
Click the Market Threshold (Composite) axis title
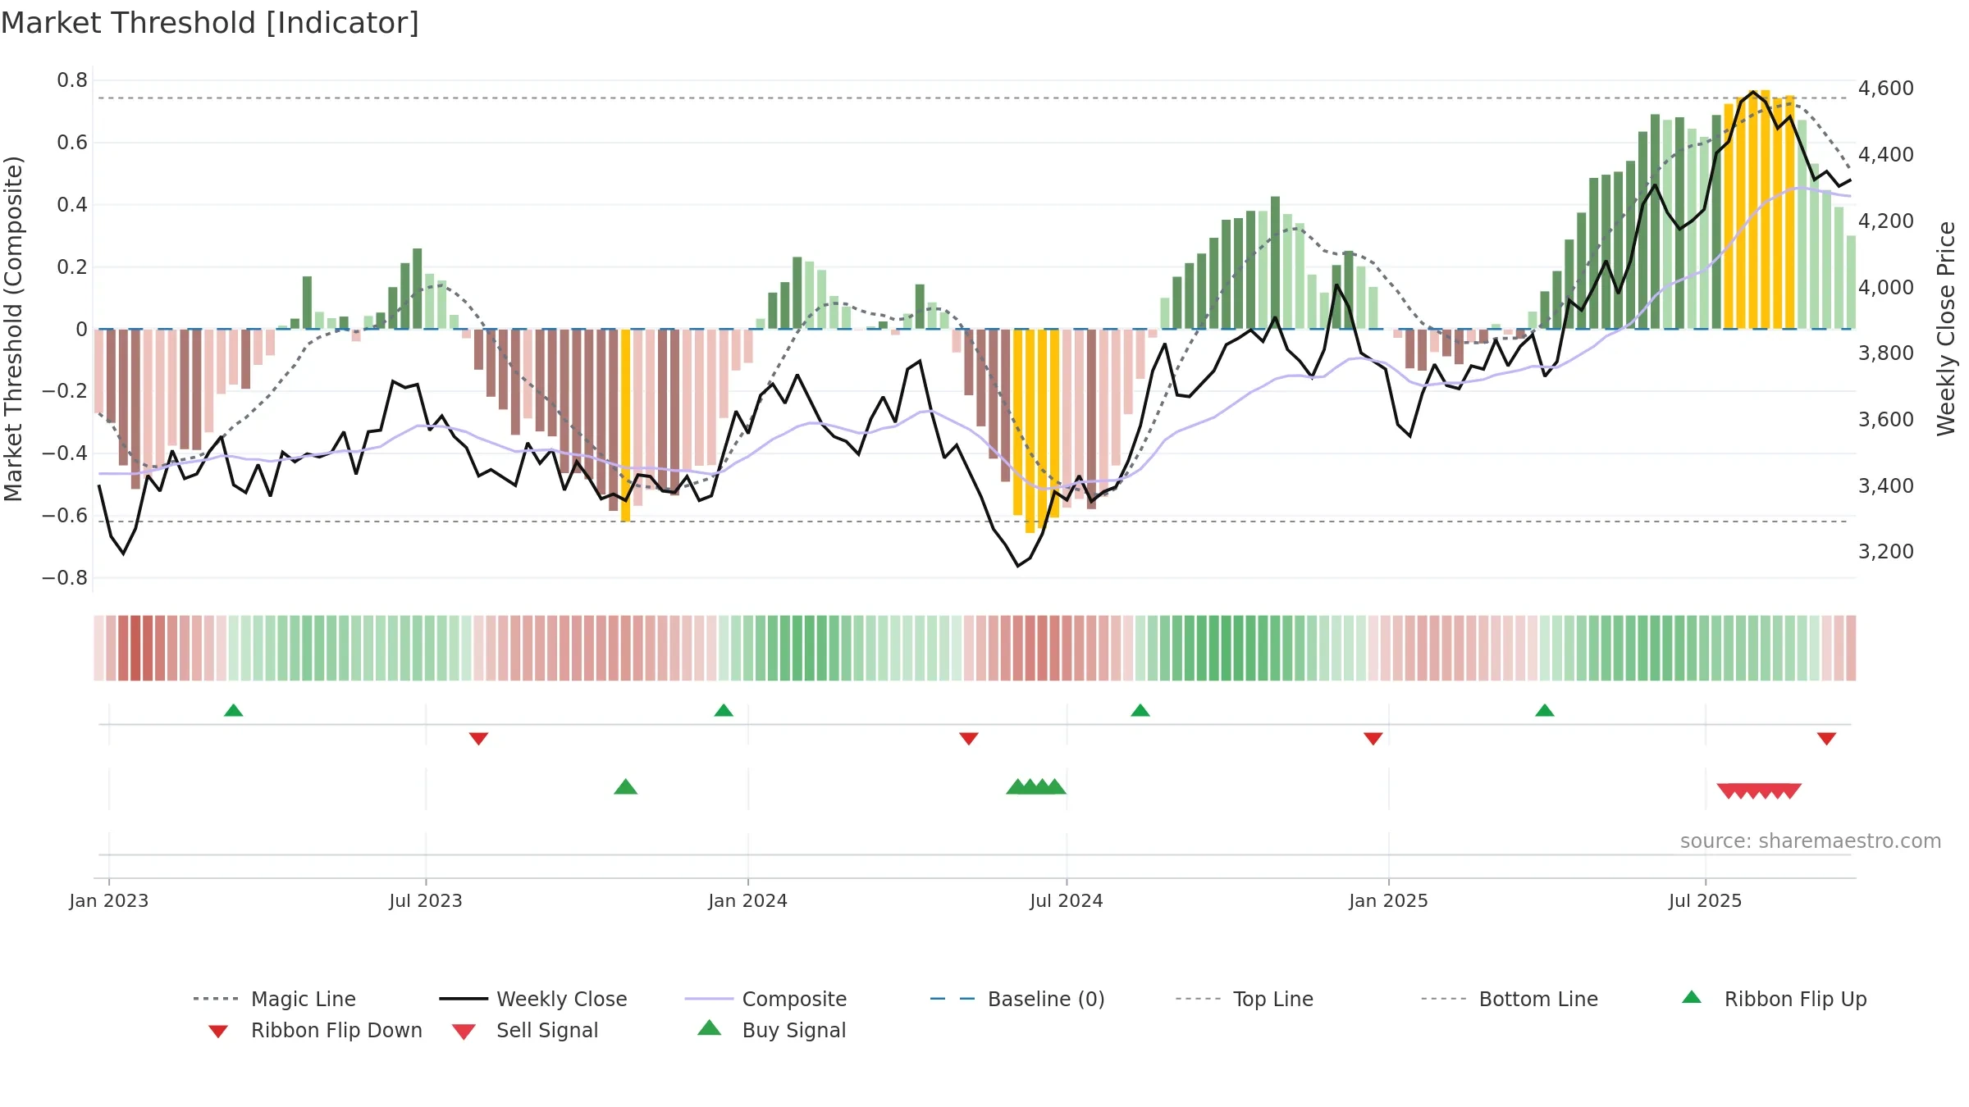(13, 329)
